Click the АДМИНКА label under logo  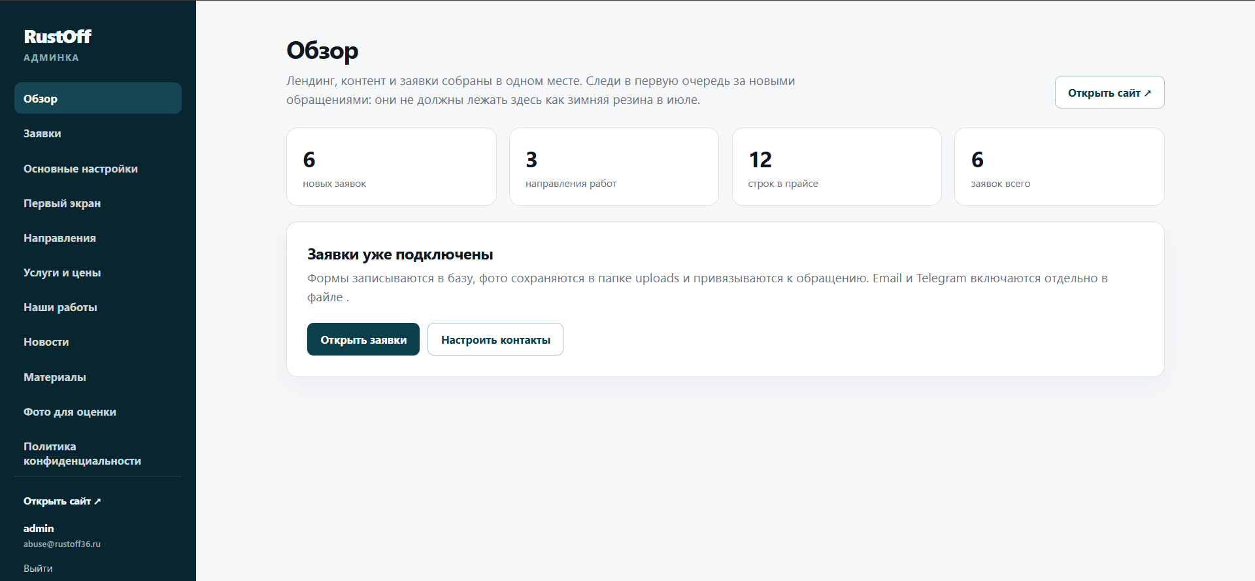[51, 58]
